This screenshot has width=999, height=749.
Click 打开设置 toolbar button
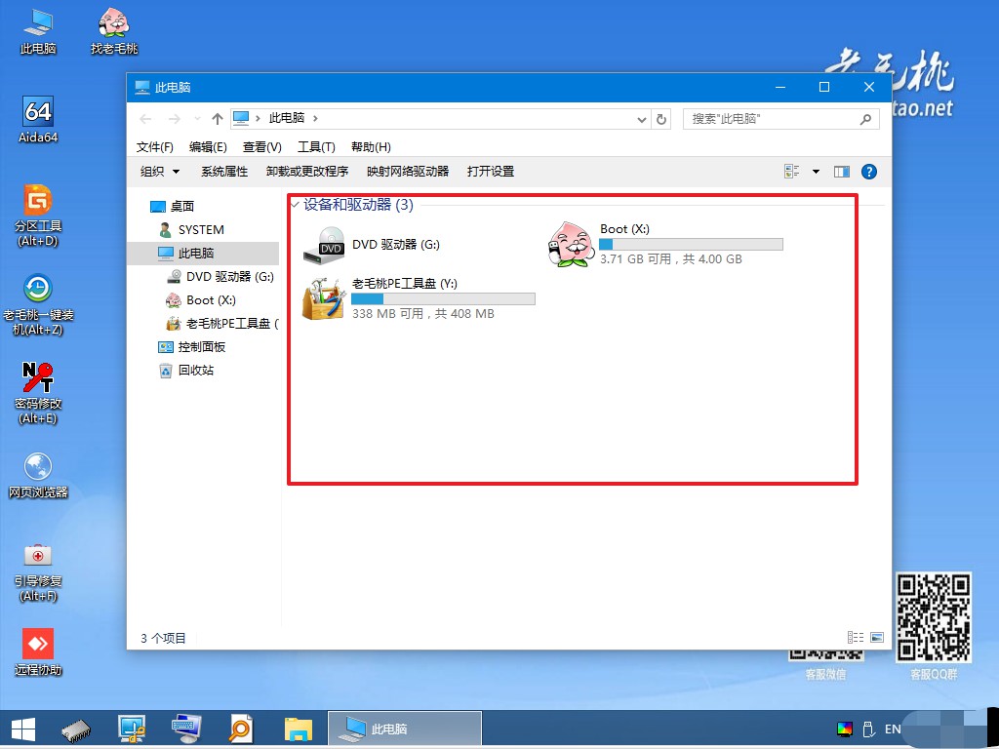[491, 172]
